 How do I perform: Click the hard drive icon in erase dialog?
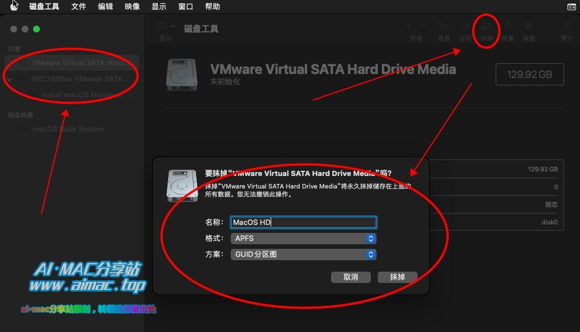pyautogui.click(x=182, y=186)
